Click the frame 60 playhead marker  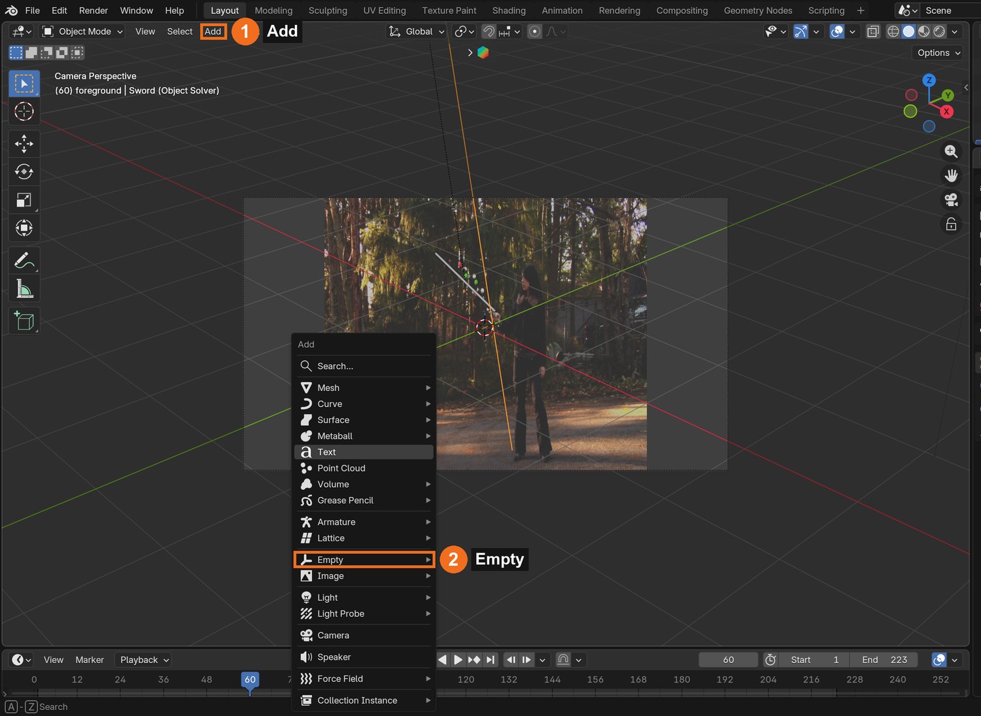click(x=250, y=680)
